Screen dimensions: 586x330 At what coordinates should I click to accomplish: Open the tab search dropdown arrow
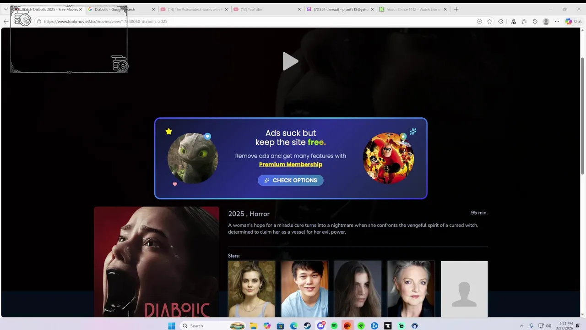[6, 9]
